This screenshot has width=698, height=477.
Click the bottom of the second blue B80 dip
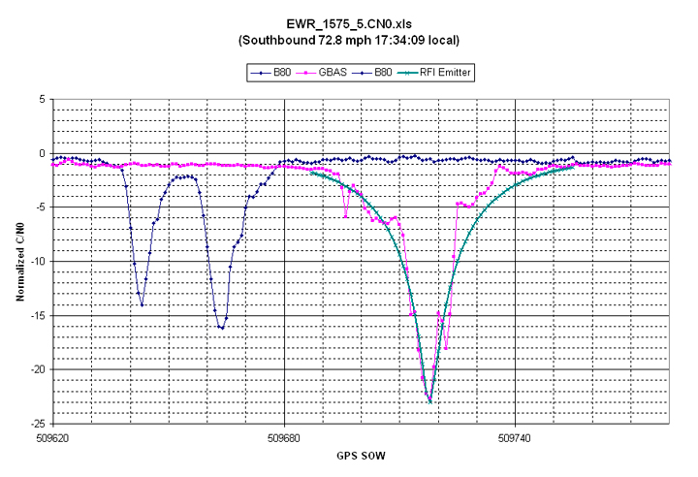[x=221, y=328]
